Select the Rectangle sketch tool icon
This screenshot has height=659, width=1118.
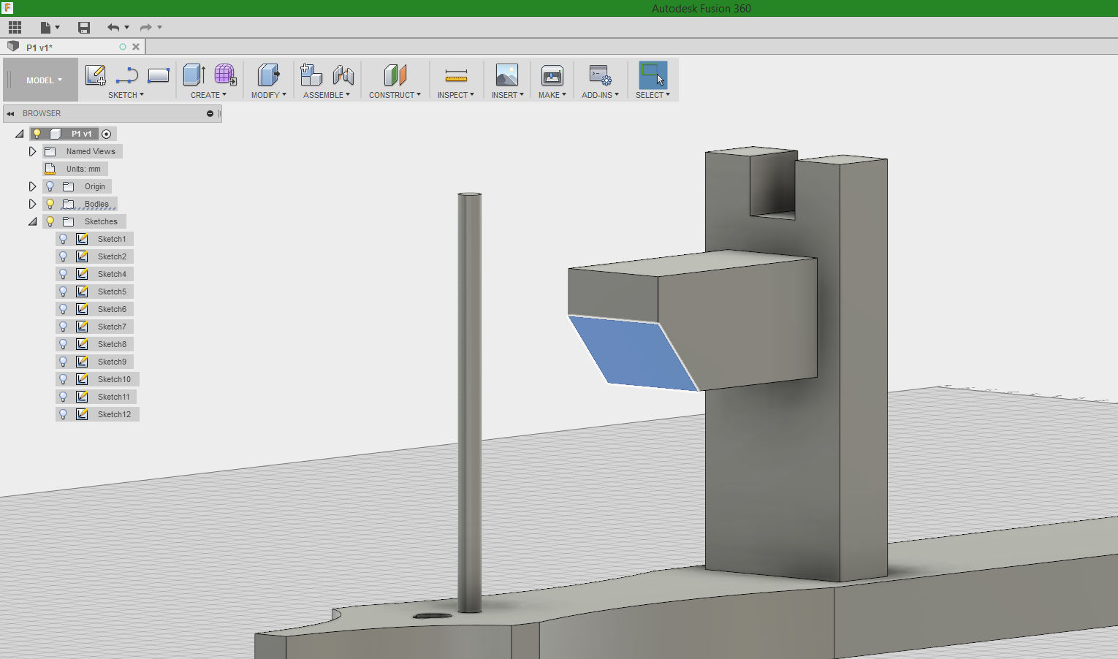pyautogui.click(x=159, y=75)
